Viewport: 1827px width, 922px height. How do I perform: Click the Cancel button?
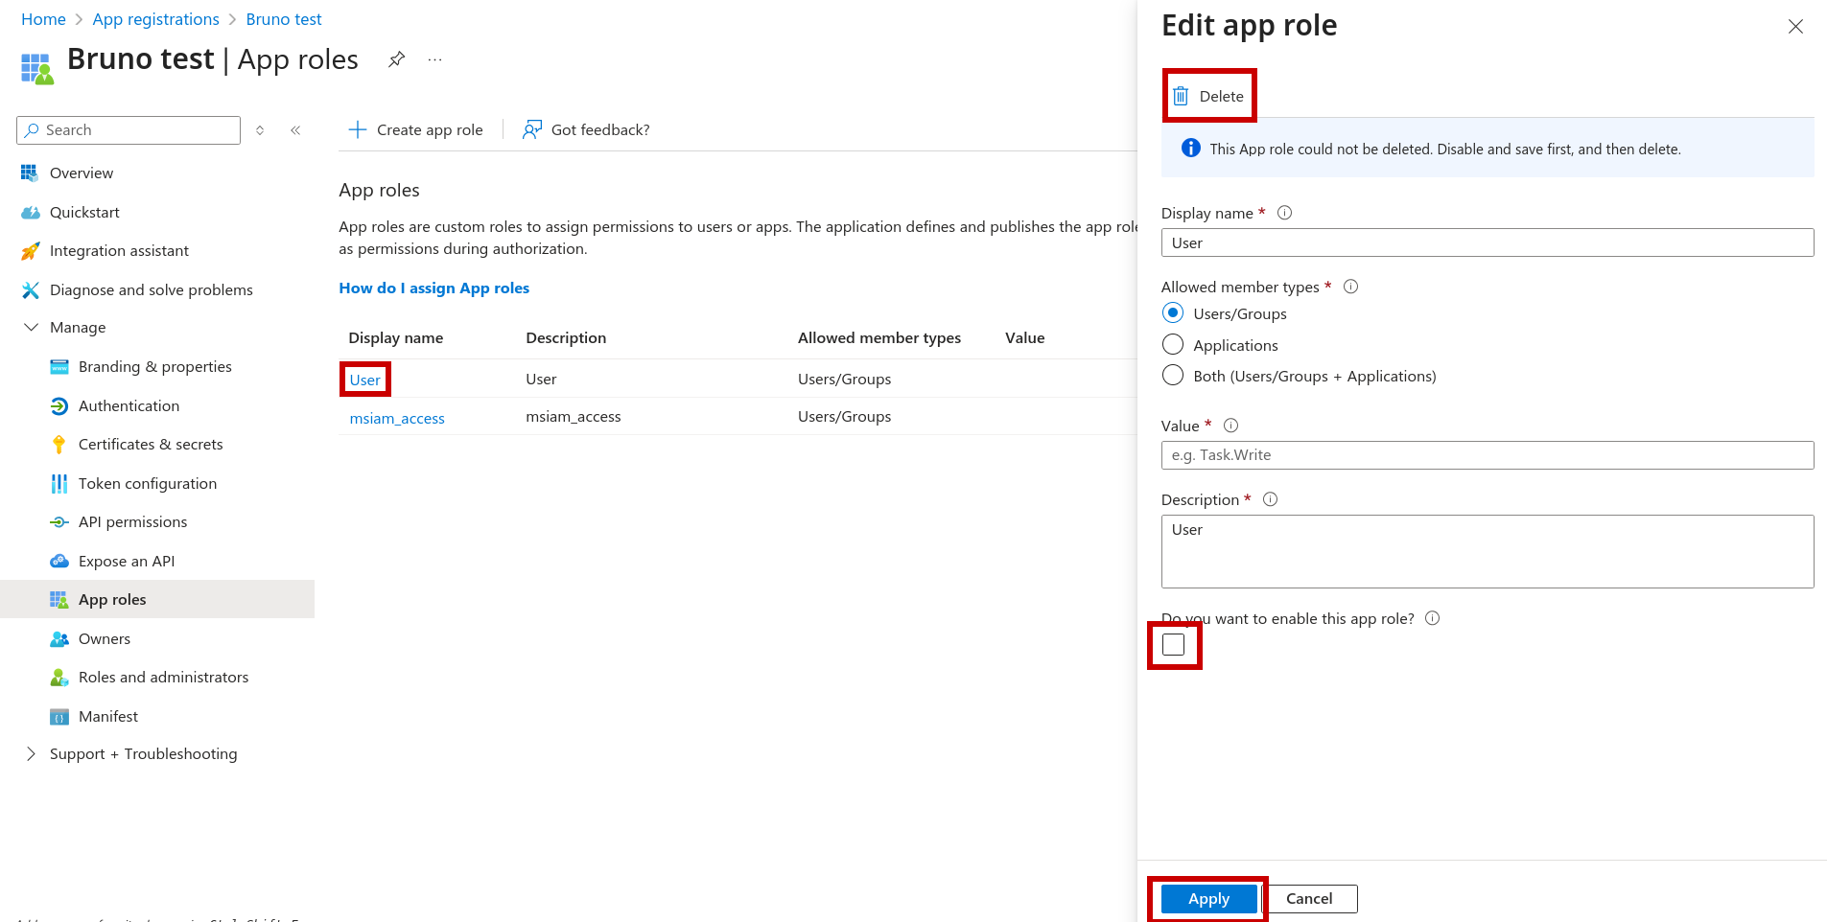[1308, 899]
